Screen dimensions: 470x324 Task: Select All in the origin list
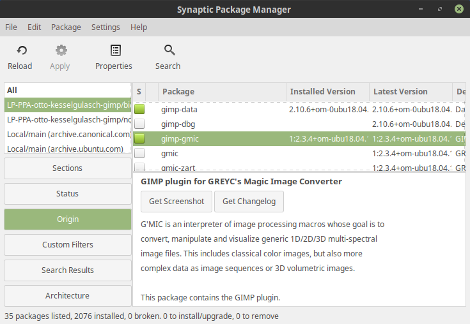click(x=67, y=91)
